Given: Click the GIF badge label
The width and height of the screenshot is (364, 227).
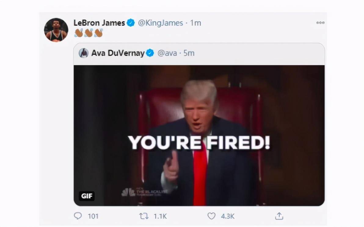Looking at the screenshot, I should pyautogui.click(x=87, y=196).
